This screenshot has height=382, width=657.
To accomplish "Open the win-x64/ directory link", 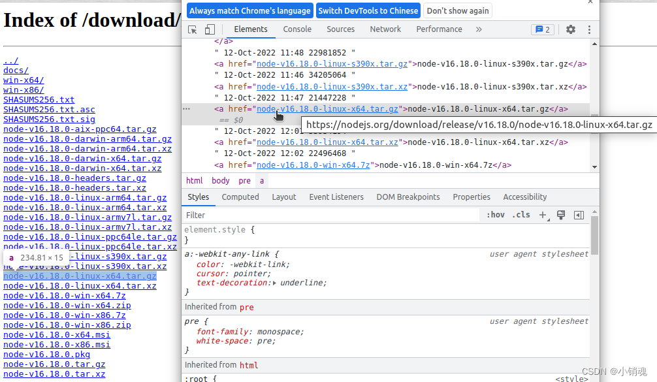I will pos(24,80).
